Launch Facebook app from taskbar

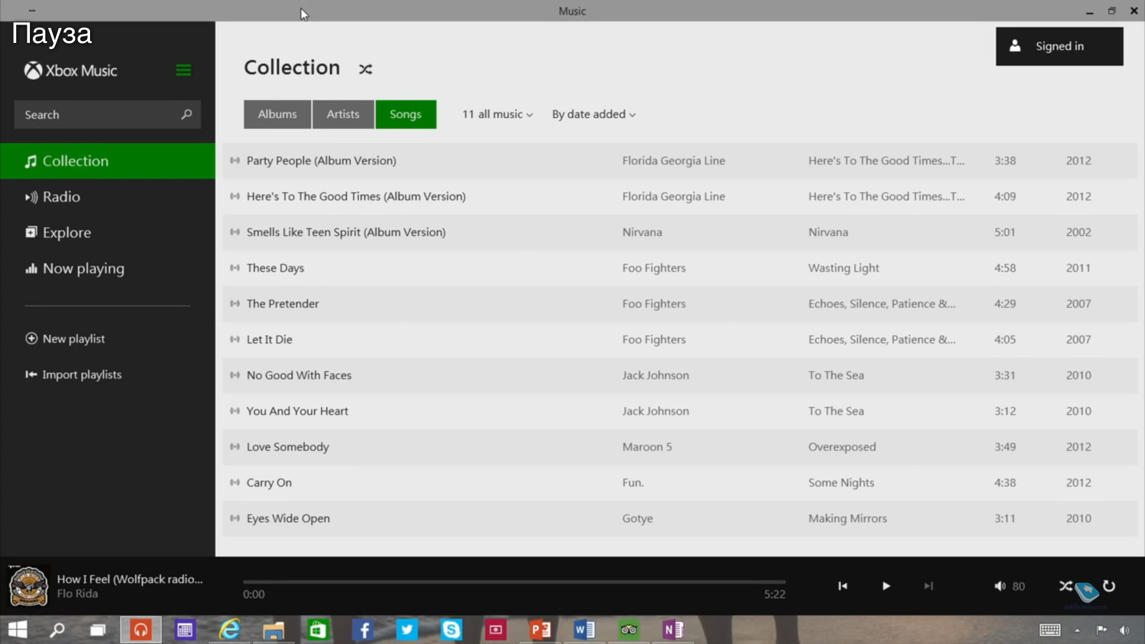[x=363, y=630]
